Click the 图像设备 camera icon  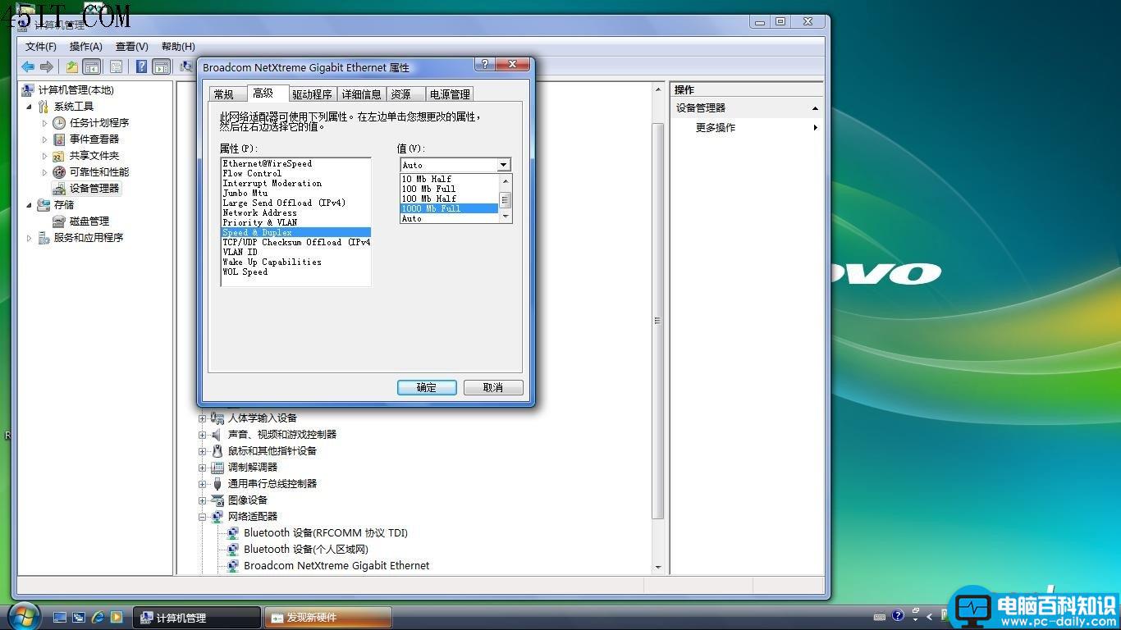coord(217,500)
